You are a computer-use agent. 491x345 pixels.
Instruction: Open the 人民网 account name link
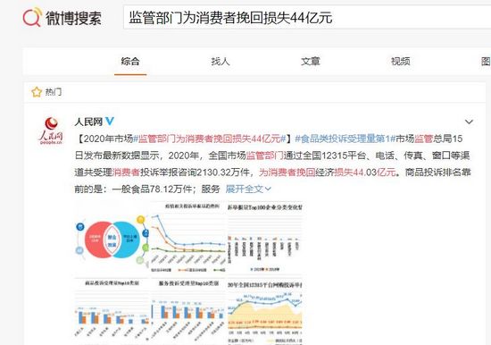point(88,122)
